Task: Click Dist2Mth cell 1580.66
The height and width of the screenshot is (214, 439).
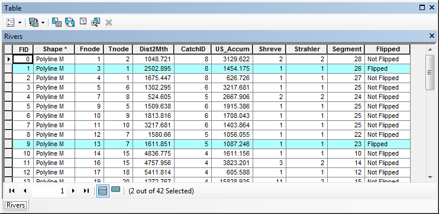Action: point(153,134)
